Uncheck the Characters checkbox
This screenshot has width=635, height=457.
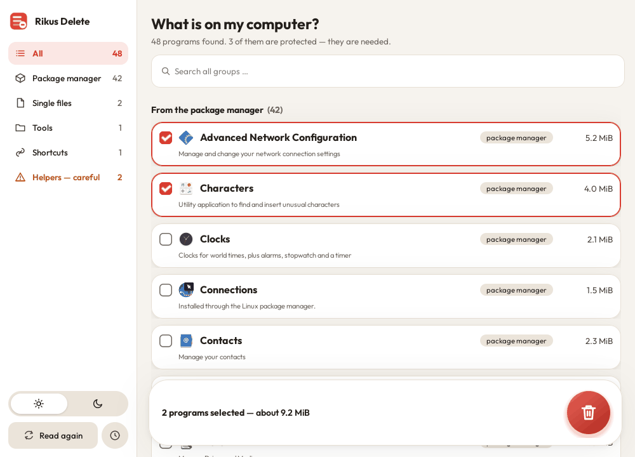(x=166, y=189)
